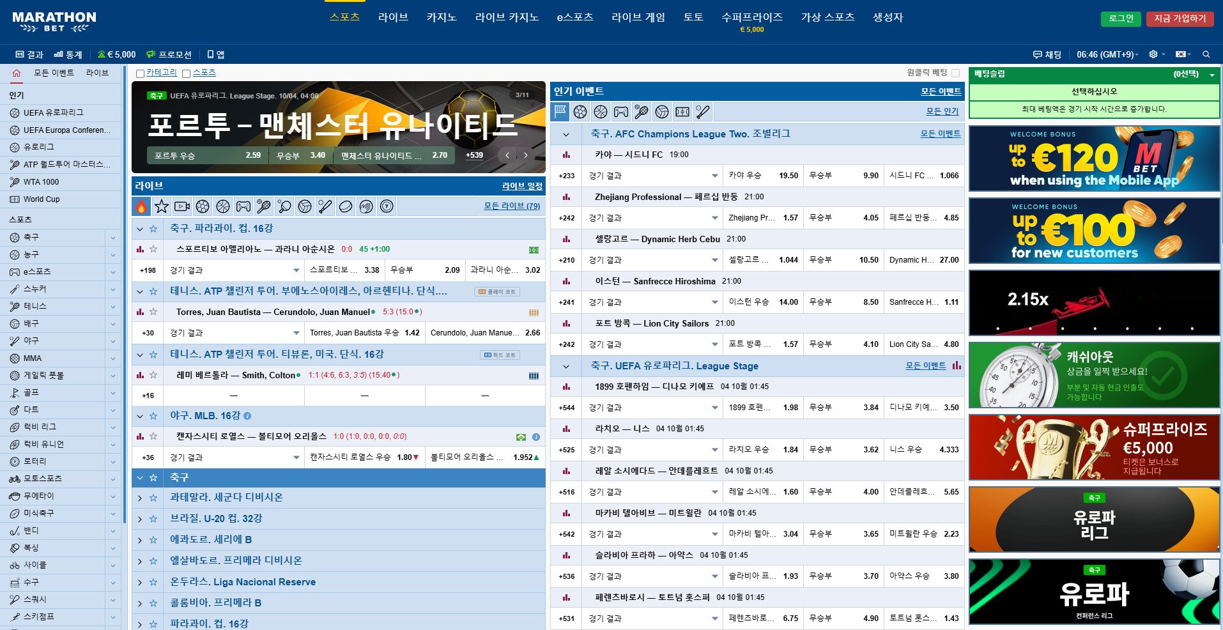Filter popular events by basketball icon
This screenshot has width=1223, height=630.
click(x=601, y=112)
